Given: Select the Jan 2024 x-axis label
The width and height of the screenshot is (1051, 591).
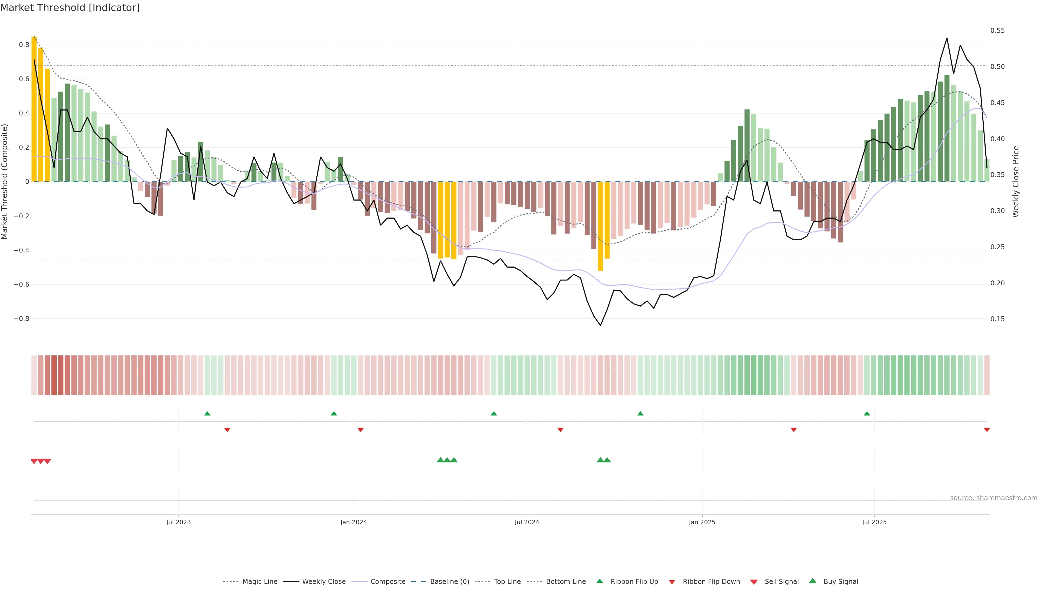Looking at the screenshot, I should click(x=353, y=522).
